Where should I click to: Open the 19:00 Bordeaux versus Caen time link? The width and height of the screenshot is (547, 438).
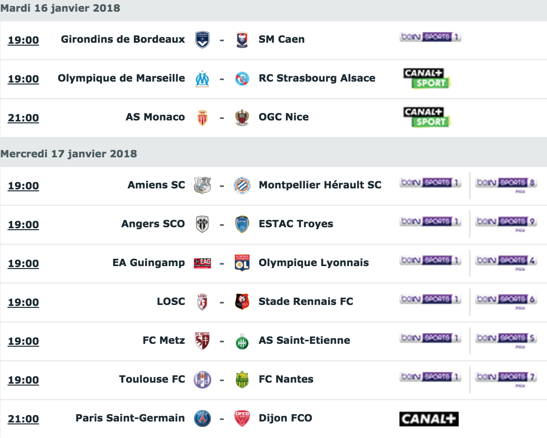[x=23, y=40]
